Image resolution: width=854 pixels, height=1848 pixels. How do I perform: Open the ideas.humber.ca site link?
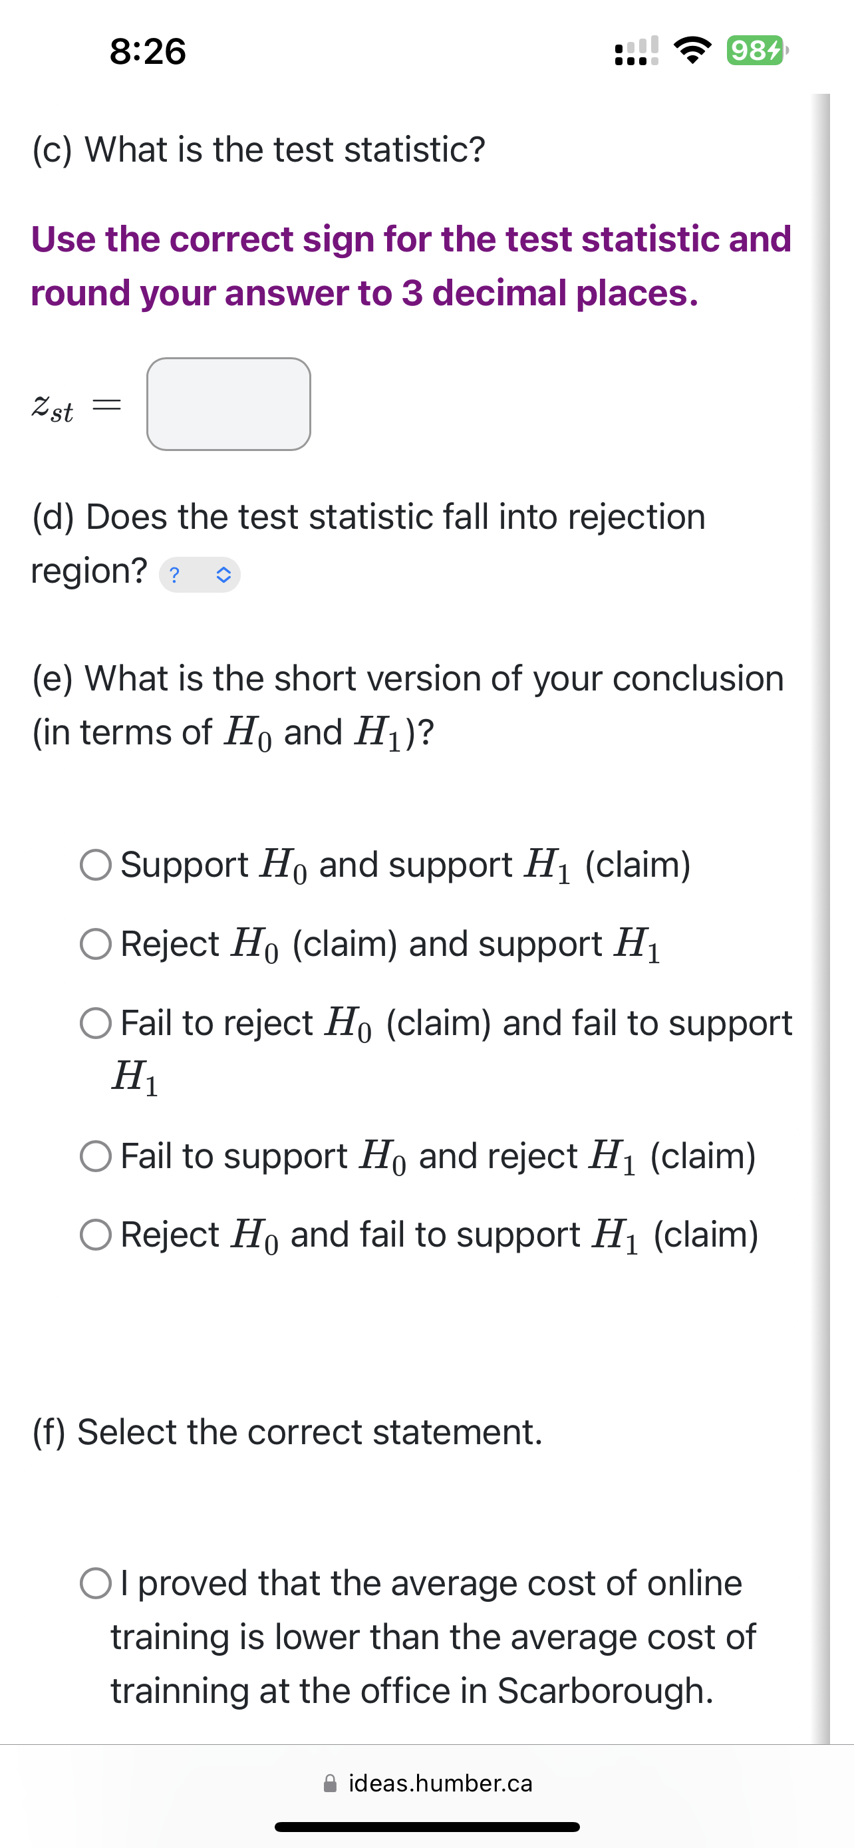439,1783
